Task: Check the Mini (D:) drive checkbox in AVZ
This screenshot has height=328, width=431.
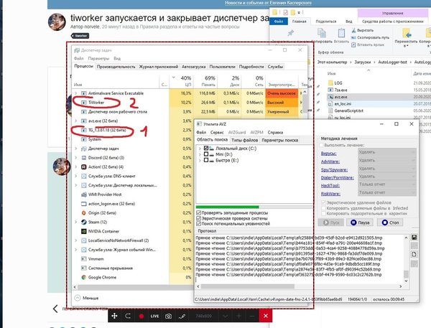Action: click(206, 154)
